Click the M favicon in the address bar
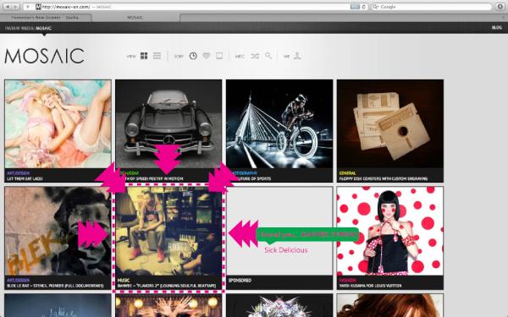This screenshot has height=317, width=508. [x=38, y=7]
